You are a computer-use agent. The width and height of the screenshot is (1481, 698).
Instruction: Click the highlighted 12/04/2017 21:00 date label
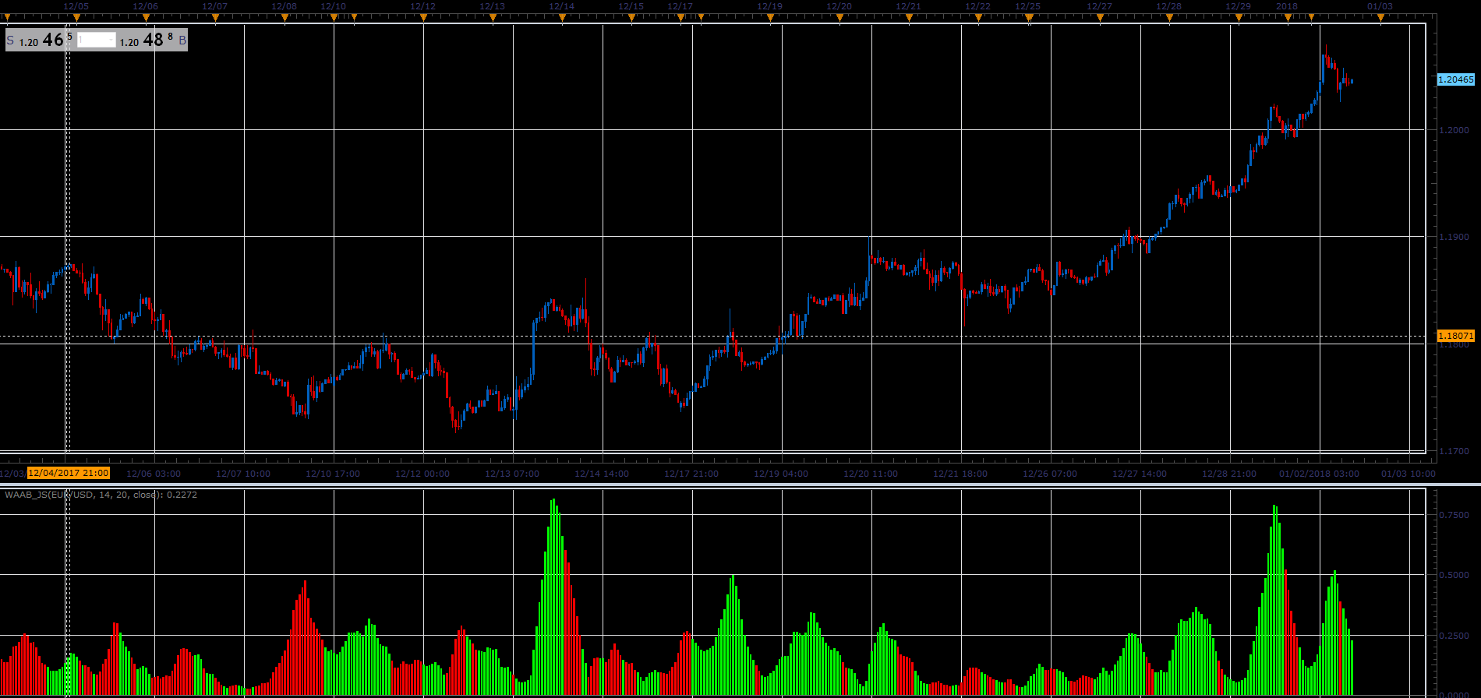click(69, 473)
